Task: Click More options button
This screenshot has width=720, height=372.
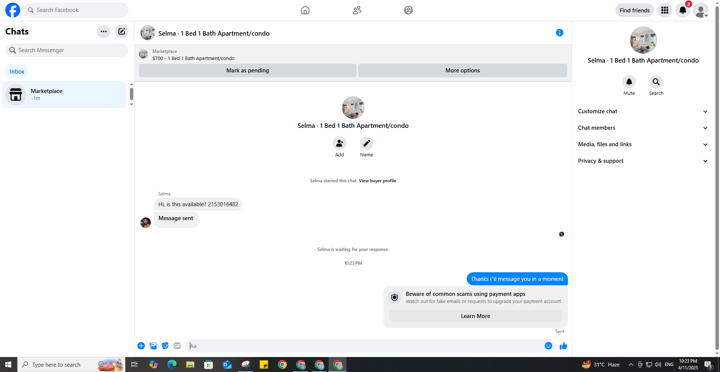Action: (462, 70)
